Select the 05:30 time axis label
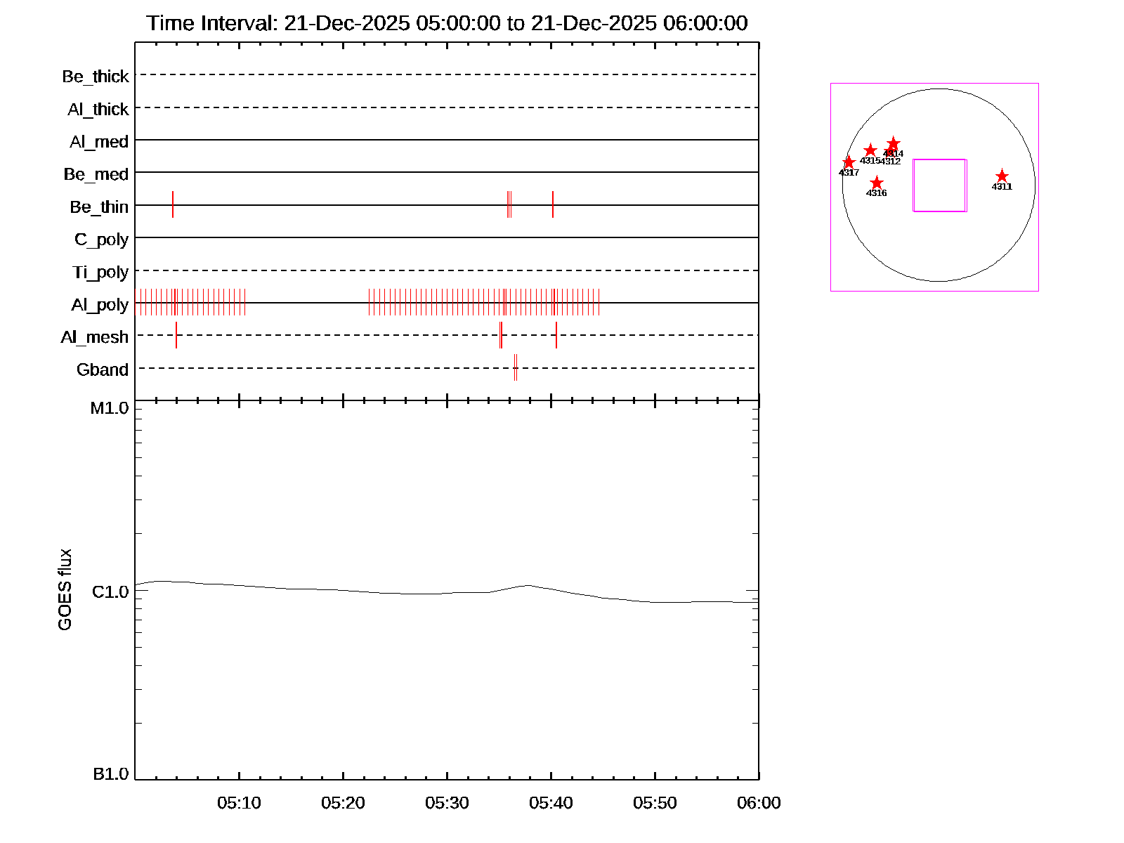Viewport: 1124px width, 843px height. point(447,803)
